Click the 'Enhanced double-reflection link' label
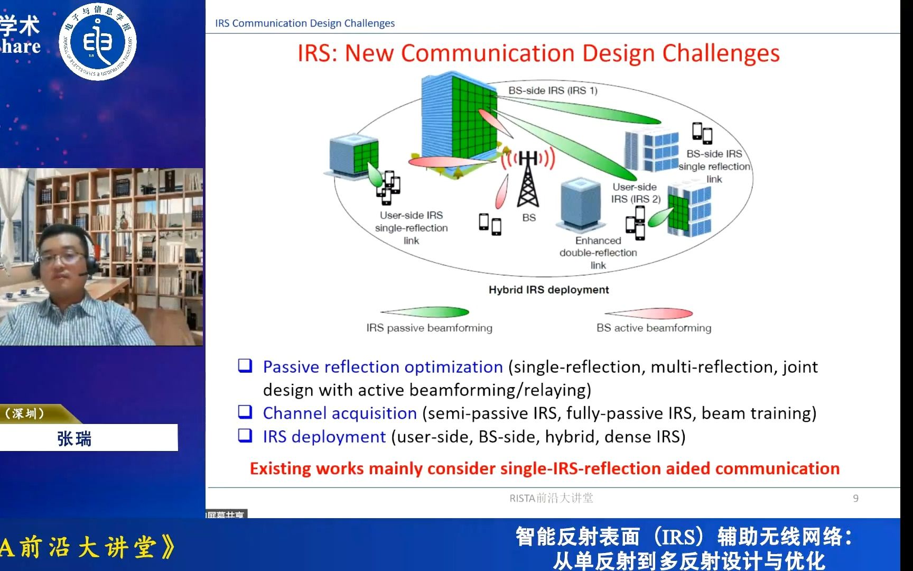 [598, 253]
